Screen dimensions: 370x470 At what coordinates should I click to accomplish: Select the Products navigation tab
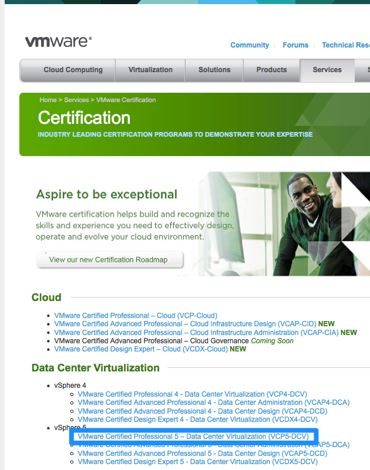(x=271, y=70)
